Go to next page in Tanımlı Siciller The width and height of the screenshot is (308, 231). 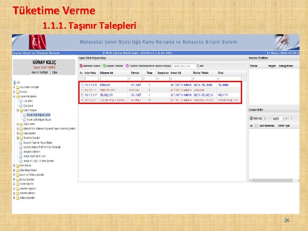pos(291,118)
